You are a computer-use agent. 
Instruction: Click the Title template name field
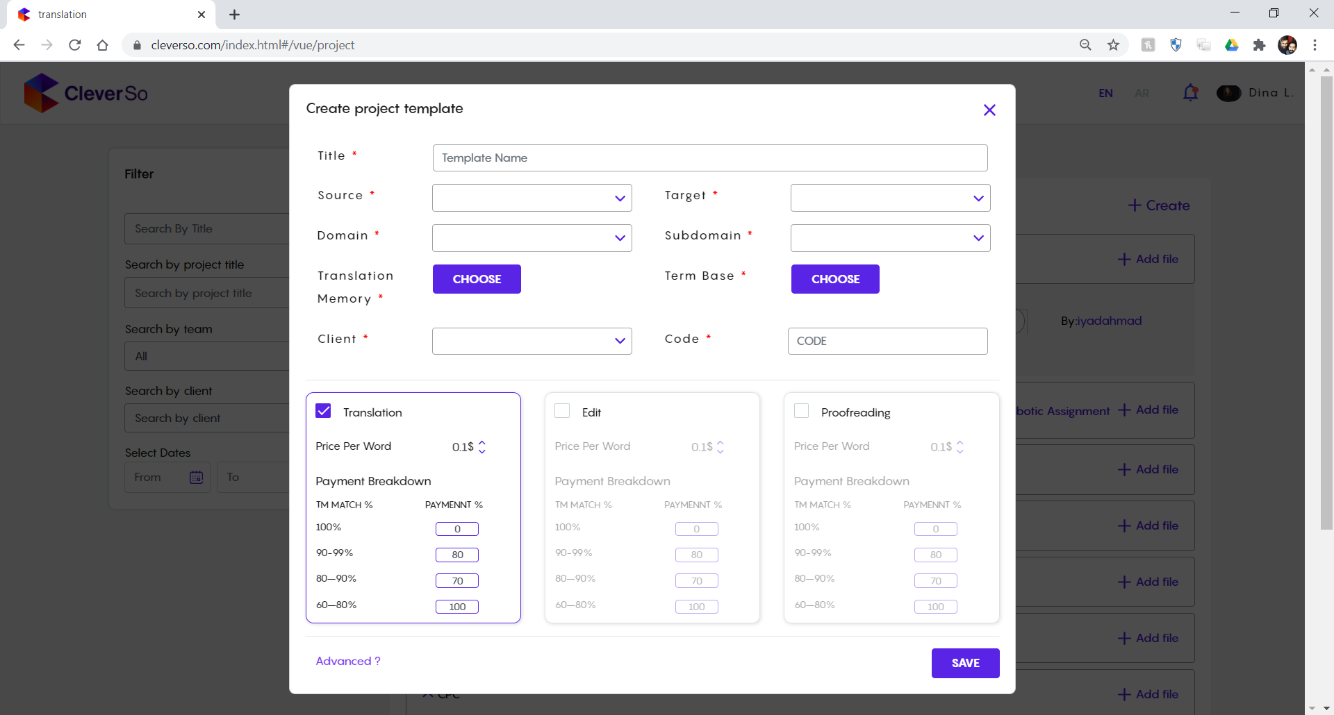[x=709, y=158]
